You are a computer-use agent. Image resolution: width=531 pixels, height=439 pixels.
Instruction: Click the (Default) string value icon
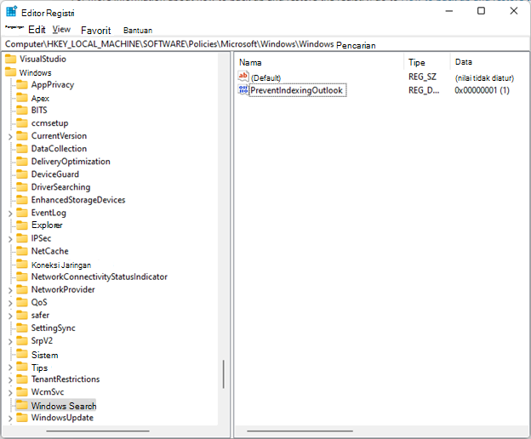click(243, 77)
